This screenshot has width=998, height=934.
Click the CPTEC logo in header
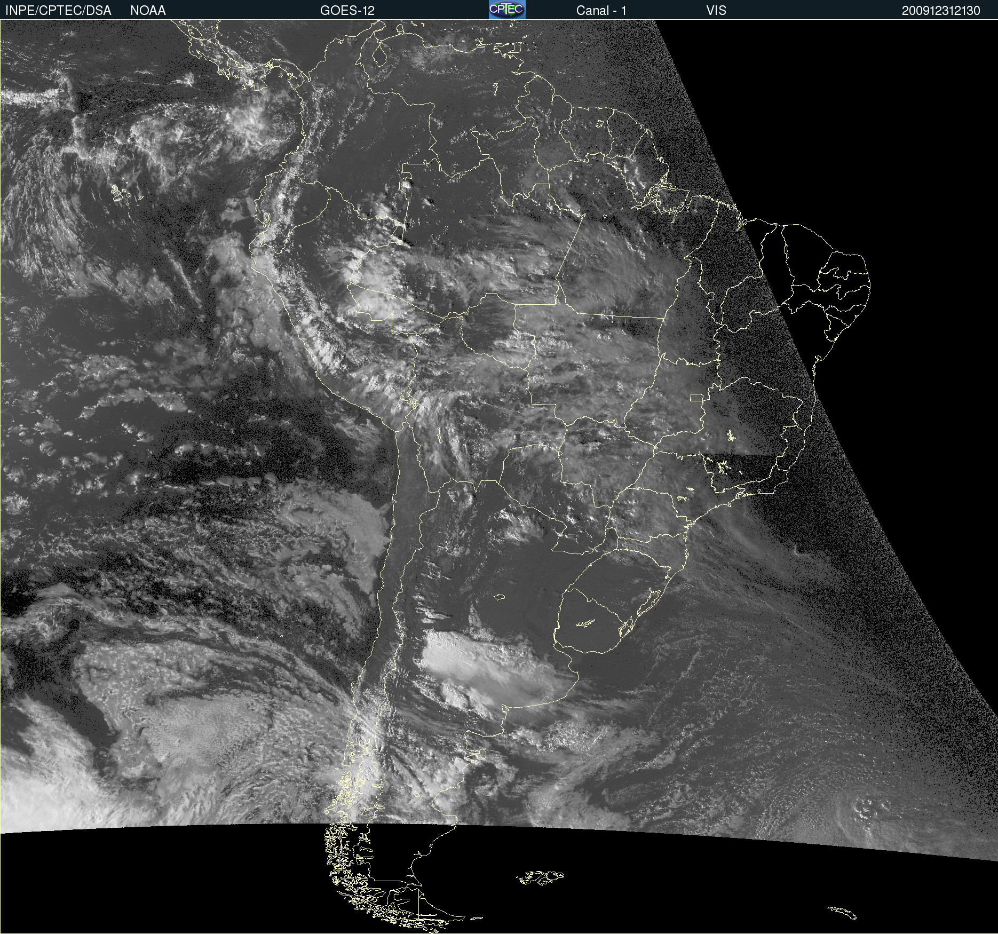507,10
